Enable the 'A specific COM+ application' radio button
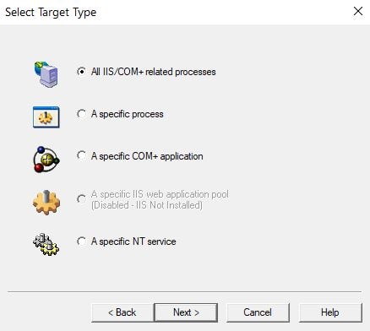This screenshot has height=331, width=370. pos(81,156)
